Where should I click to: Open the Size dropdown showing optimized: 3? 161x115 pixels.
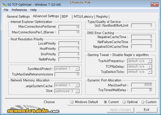click(x=77, y=91)
